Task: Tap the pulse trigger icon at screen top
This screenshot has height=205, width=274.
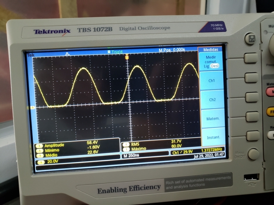Action: coord(67,54)
